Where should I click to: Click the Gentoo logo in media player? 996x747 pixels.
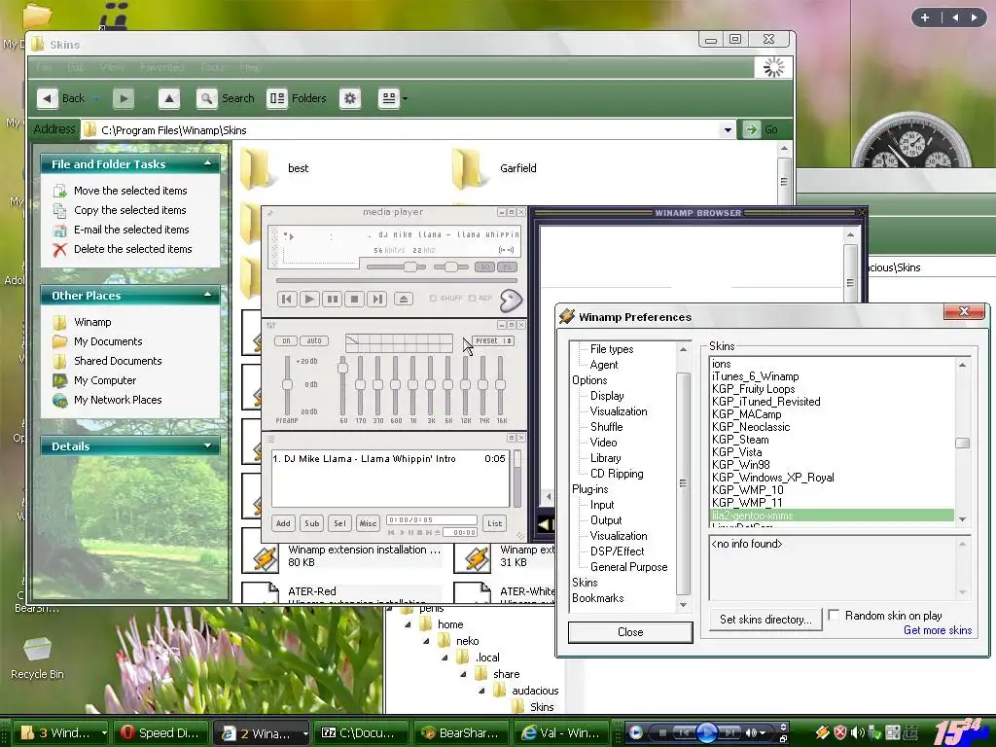pos(511,300)
